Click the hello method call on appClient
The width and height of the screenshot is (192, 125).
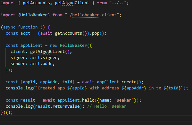pos(88,100)
